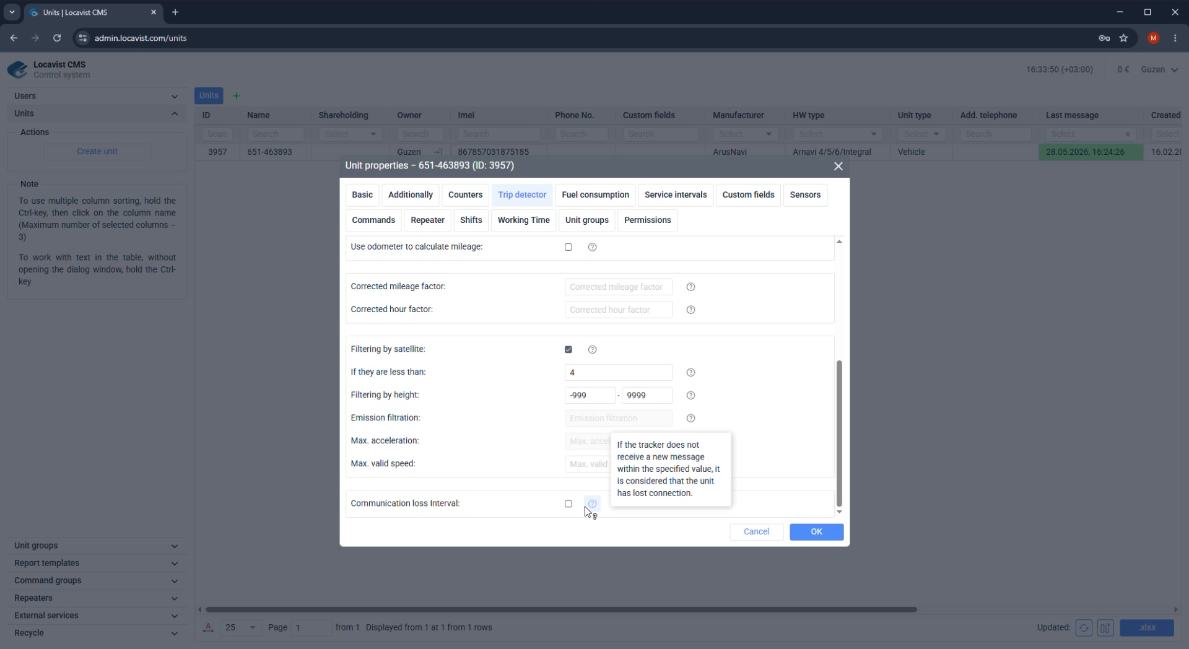Click help icon beside Filtering by satellite

(x=592, y=349)
